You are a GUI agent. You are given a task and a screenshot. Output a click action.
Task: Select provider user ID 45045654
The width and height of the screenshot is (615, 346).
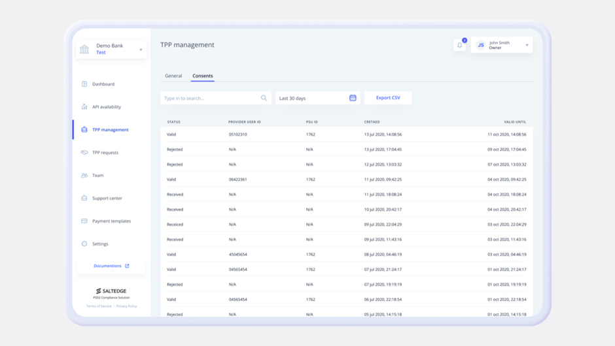tap(237, 255)
